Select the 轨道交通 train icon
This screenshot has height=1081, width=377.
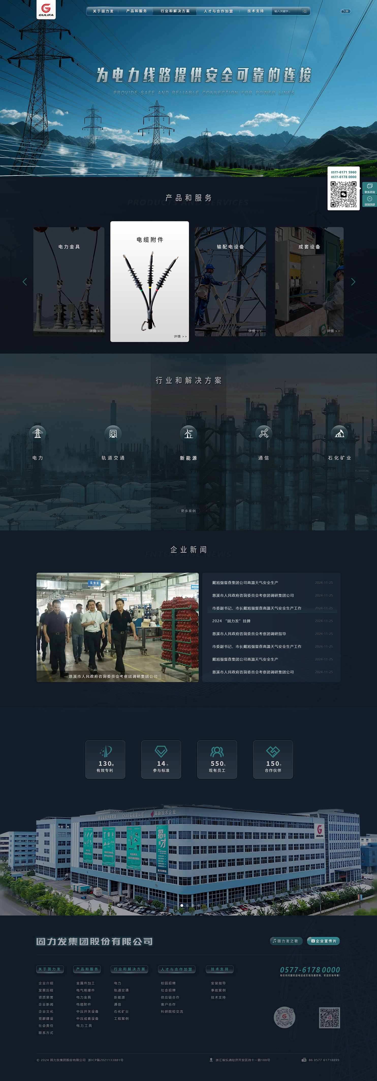click(x=113, y=433)
